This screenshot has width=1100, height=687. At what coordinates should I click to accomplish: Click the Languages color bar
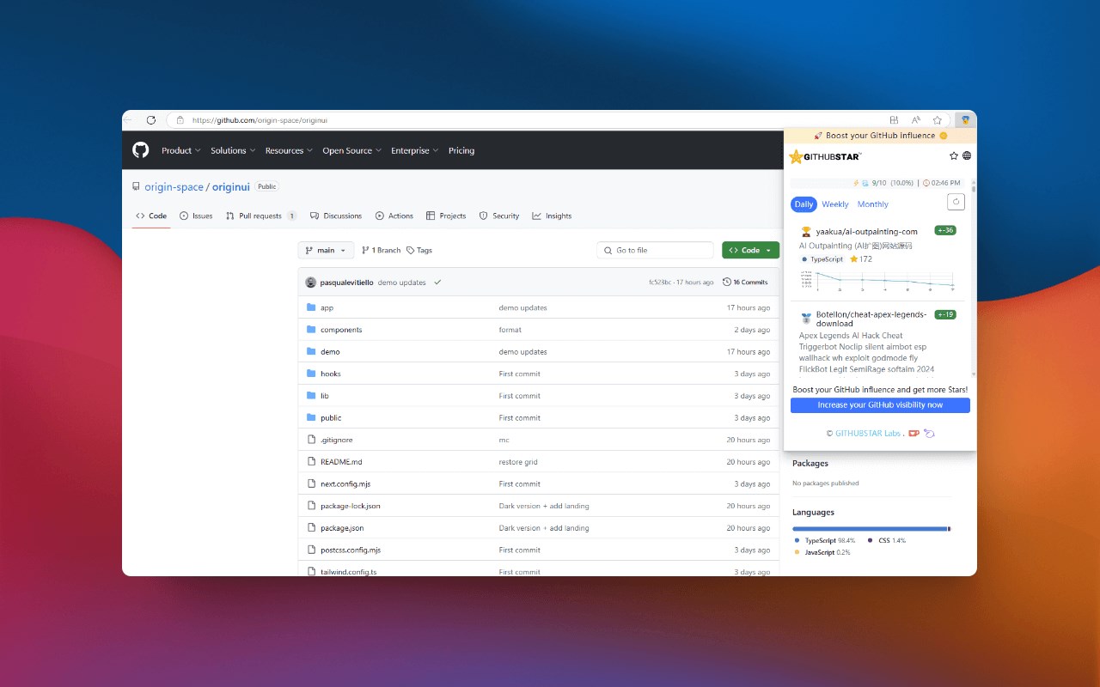point(871,529)
